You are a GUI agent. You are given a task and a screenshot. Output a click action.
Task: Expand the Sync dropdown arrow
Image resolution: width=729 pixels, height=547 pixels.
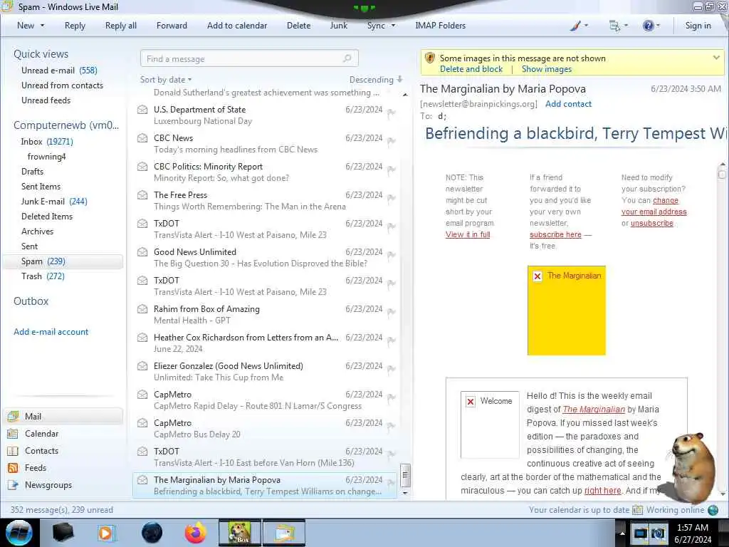pos(393,26)
